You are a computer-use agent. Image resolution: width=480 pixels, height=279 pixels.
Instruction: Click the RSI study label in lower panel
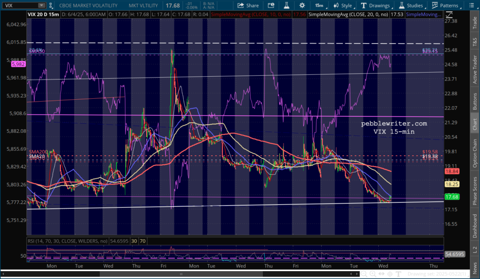coord(68,241)
